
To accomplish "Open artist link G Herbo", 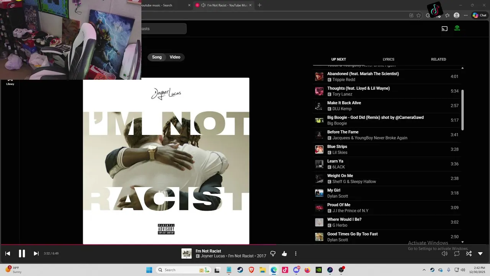I will pyautogui.click(x=340, y=225).
